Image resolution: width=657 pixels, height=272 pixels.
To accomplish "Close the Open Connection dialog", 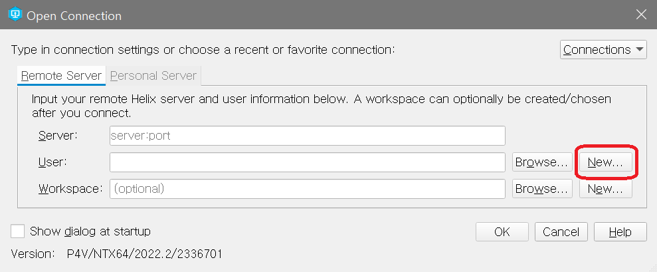I will [642, 15].
